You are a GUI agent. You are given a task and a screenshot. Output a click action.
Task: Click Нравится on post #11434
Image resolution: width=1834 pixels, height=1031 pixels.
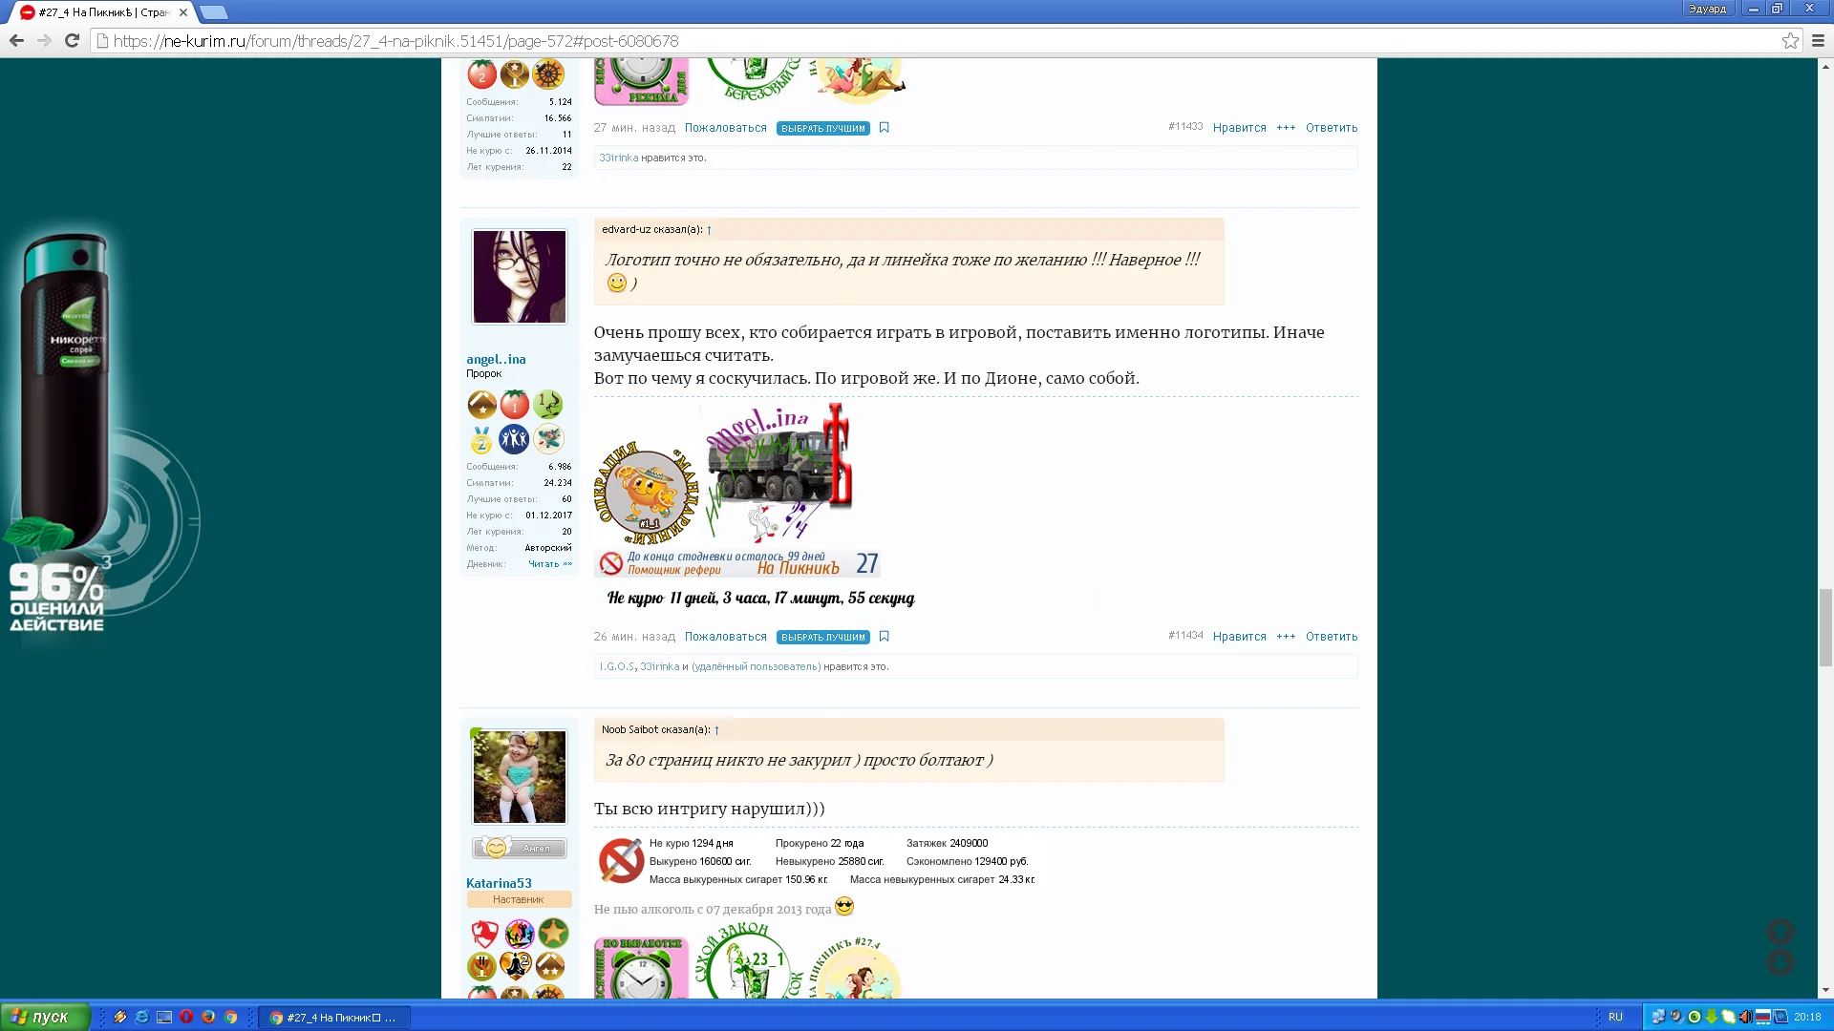pos(1239,637)
